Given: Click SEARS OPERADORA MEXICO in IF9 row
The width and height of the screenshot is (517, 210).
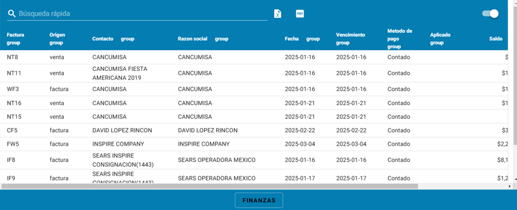Looking at the screenshot, I should click(217, 178).
